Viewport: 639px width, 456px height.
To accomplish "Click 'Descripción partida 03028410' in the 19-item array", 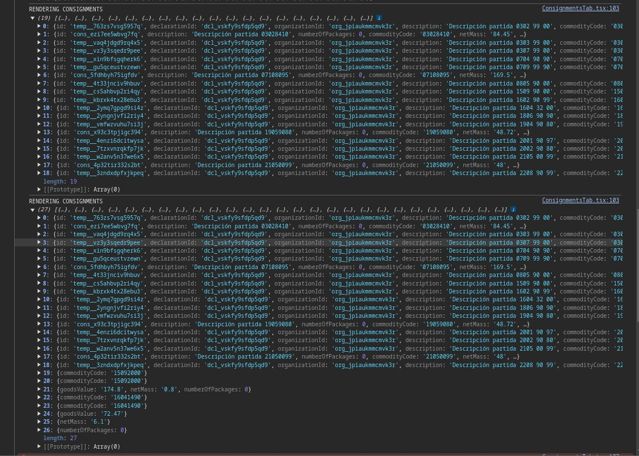I will (241, 34).
